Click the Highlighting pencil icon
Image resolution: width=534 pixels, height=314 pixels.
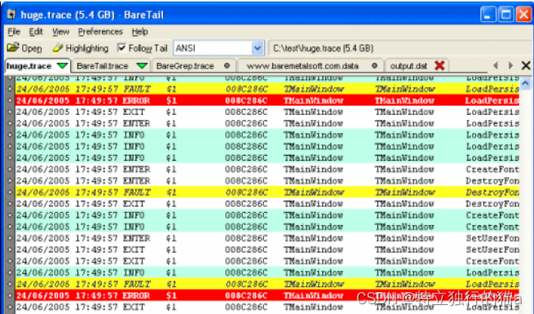(58, 48)
